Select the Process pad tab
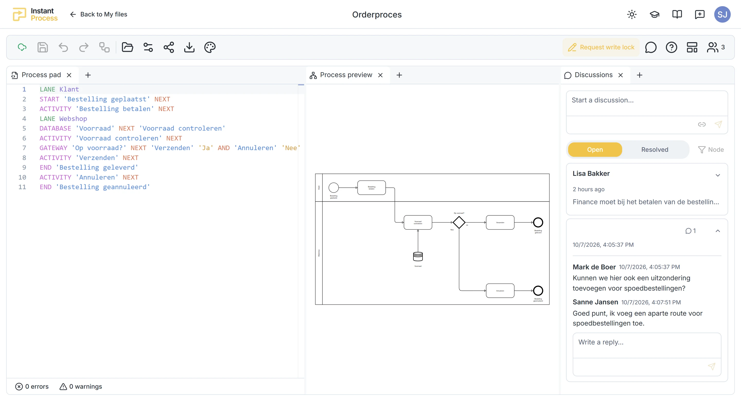The image size is (741, 401). coord(41,75)
